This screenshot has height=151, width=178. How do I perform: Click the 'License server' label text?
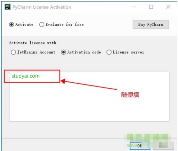click(128, 52)
